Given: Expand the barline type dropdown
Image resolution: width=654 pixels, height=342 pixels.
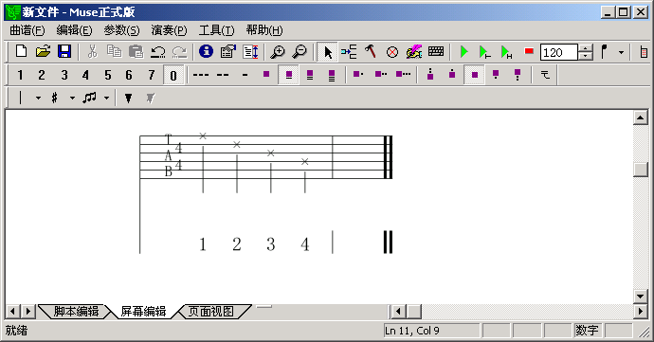Looking at the screenshot, I should (x=38, y=99).
